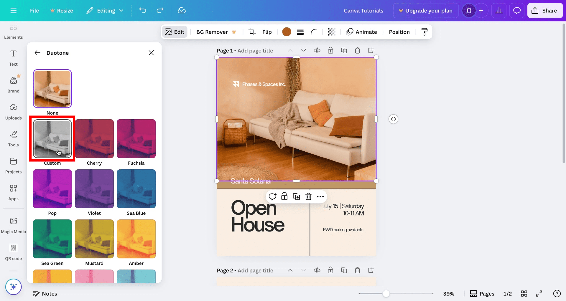
Task: Toggle the Pages thumbnail strip
Action: pos(482,294)
